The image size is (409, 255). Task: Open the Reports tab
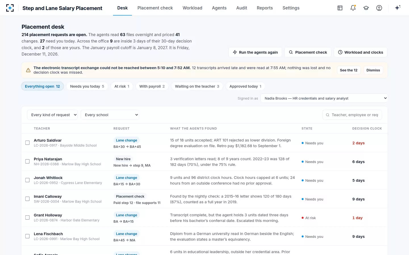click(x=265, y=8)
